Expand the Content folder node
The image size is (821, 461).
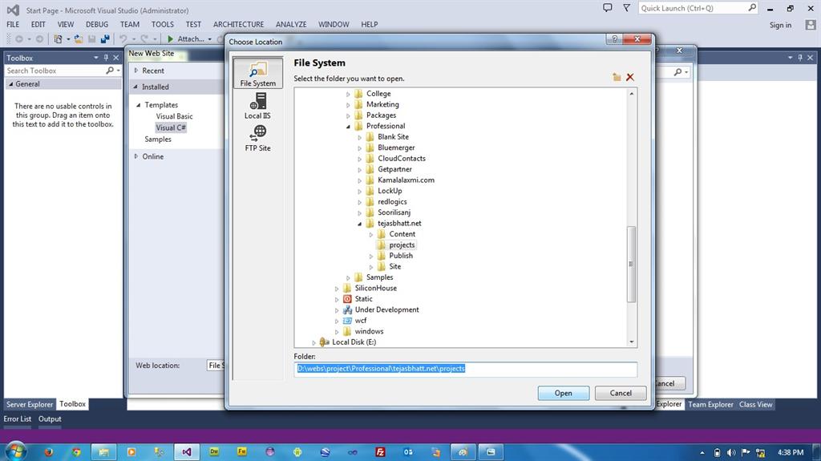pos(371,235)
